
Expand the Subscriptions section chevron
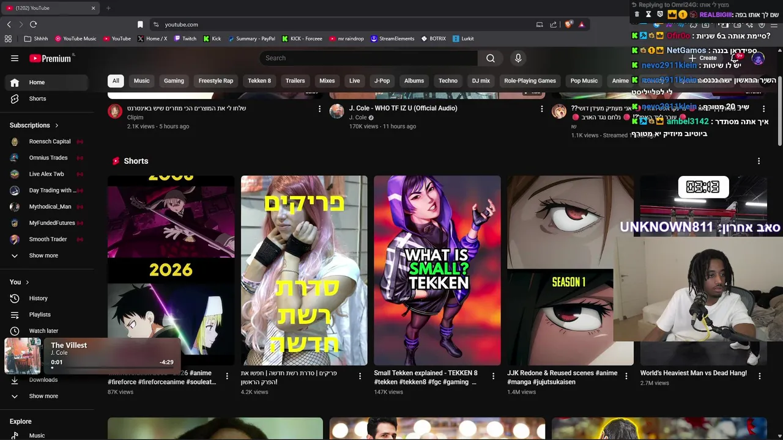pos(57,125)
